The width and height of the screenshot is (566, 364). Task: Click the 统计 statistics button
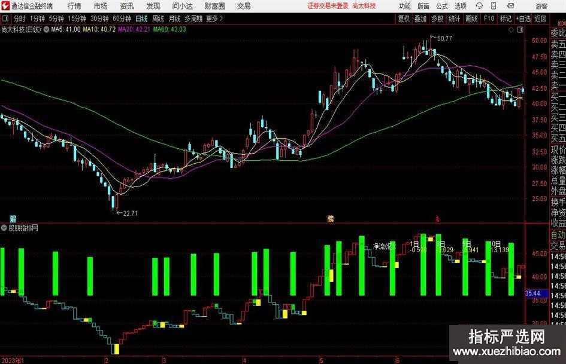click(x=455, y=19)
